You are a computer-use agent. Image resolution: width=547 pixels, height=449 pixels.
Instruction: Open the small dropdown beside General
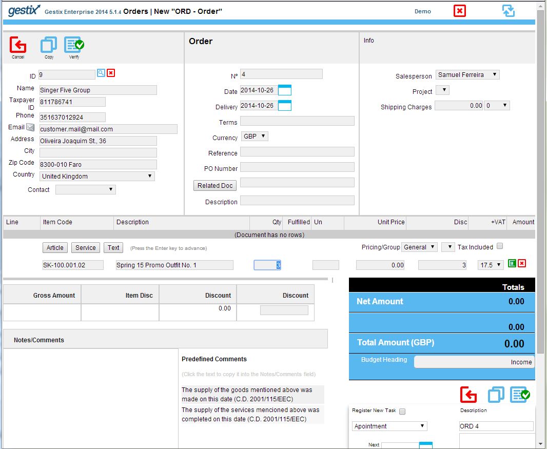[448, 247]
